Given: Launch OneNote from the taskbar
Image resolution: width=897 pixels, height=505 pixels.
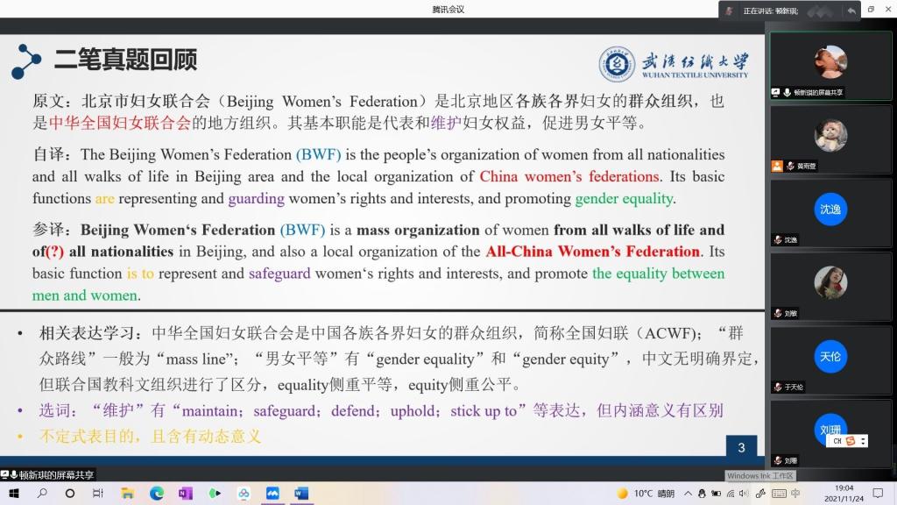Looking at the screenshot, I should 185,494.
